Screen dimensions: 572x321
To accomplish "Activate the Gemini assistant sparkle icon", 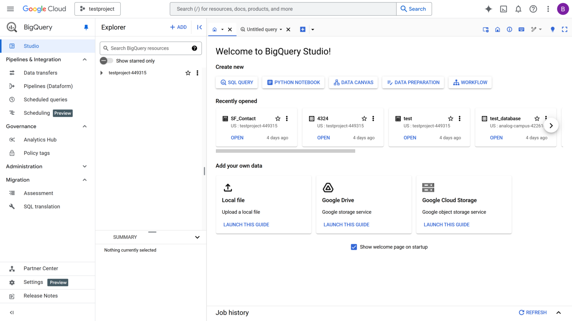I will (488, 9).
